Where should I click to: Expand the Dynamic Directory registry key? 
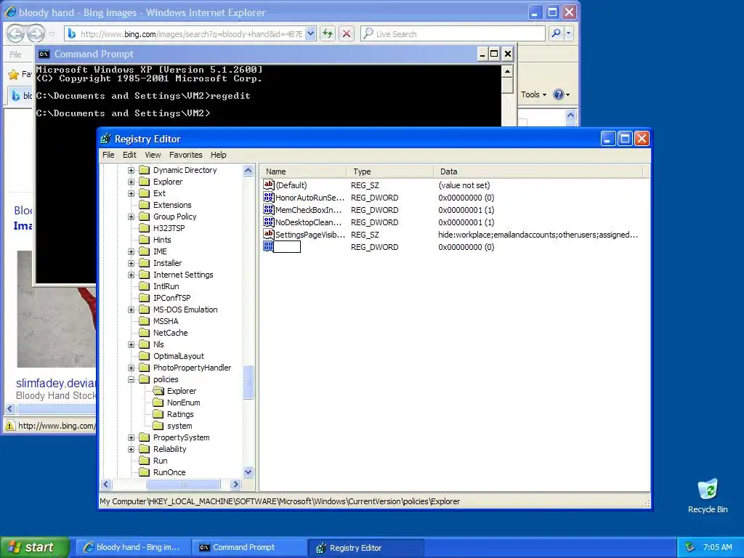pyautogui.click(x=131, y=170)
